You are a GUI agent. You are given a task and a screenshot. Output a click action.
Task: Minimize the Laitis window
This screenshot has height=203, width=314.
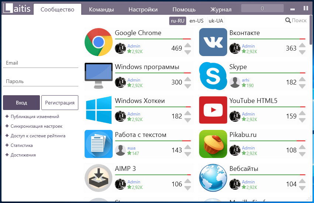point(293,9)
